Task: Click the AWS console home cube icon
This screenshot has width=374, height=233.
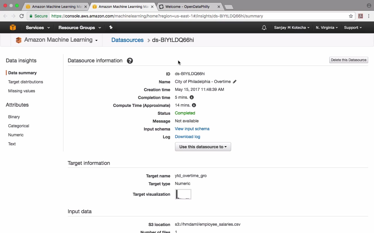Action: coord(13,27)
